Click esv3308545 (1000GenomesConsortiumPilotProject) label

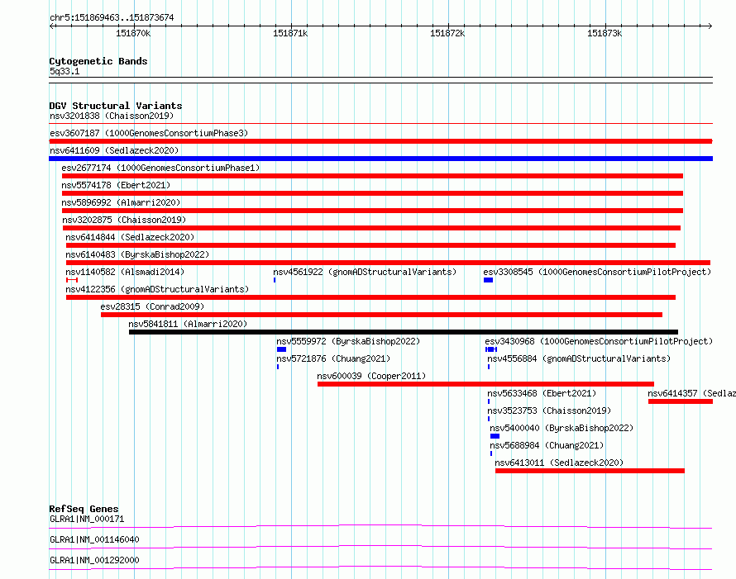tap(597, 272)
